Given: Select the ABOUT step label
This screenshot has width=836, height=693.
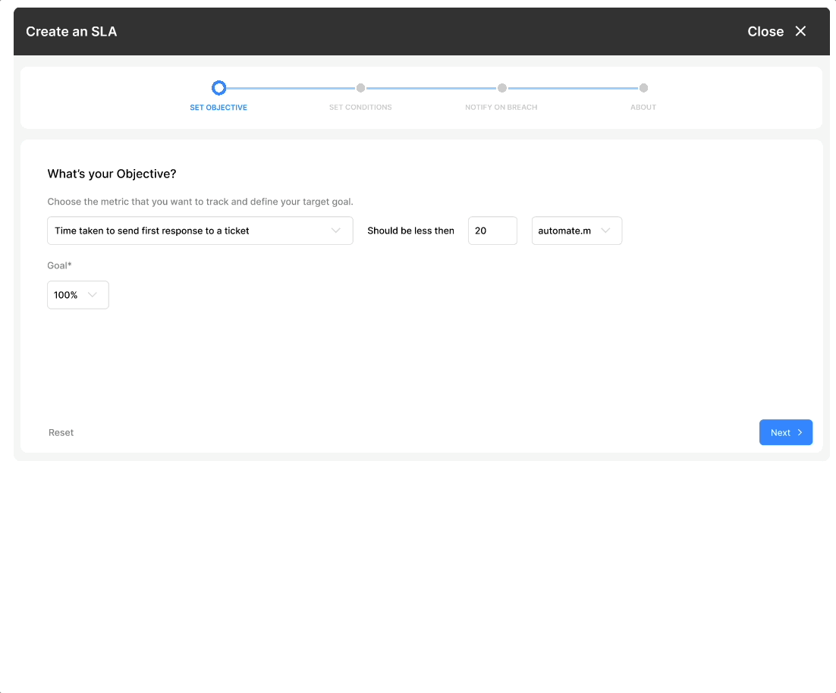Looking at the screenshot, I should (643, 107).
